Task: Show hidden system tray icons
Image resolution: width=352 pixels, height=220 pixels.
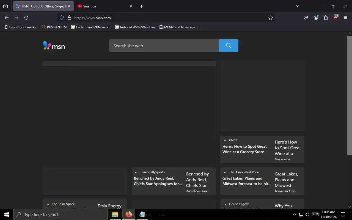Action: pyautogui.click(x=294, y=215)
